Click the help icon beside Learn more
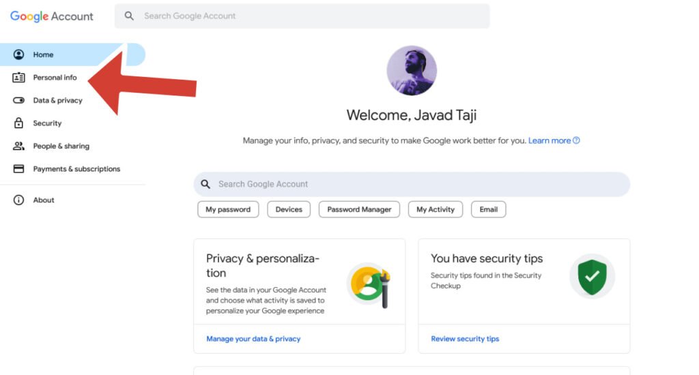 click(x=577, y=140)
